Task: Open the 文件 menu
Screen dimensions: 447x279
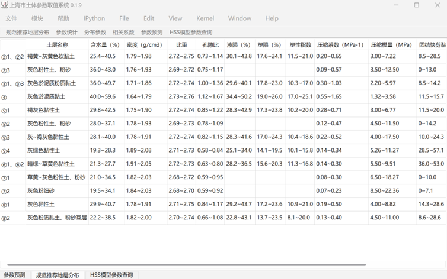Action: tap(11, 18)
